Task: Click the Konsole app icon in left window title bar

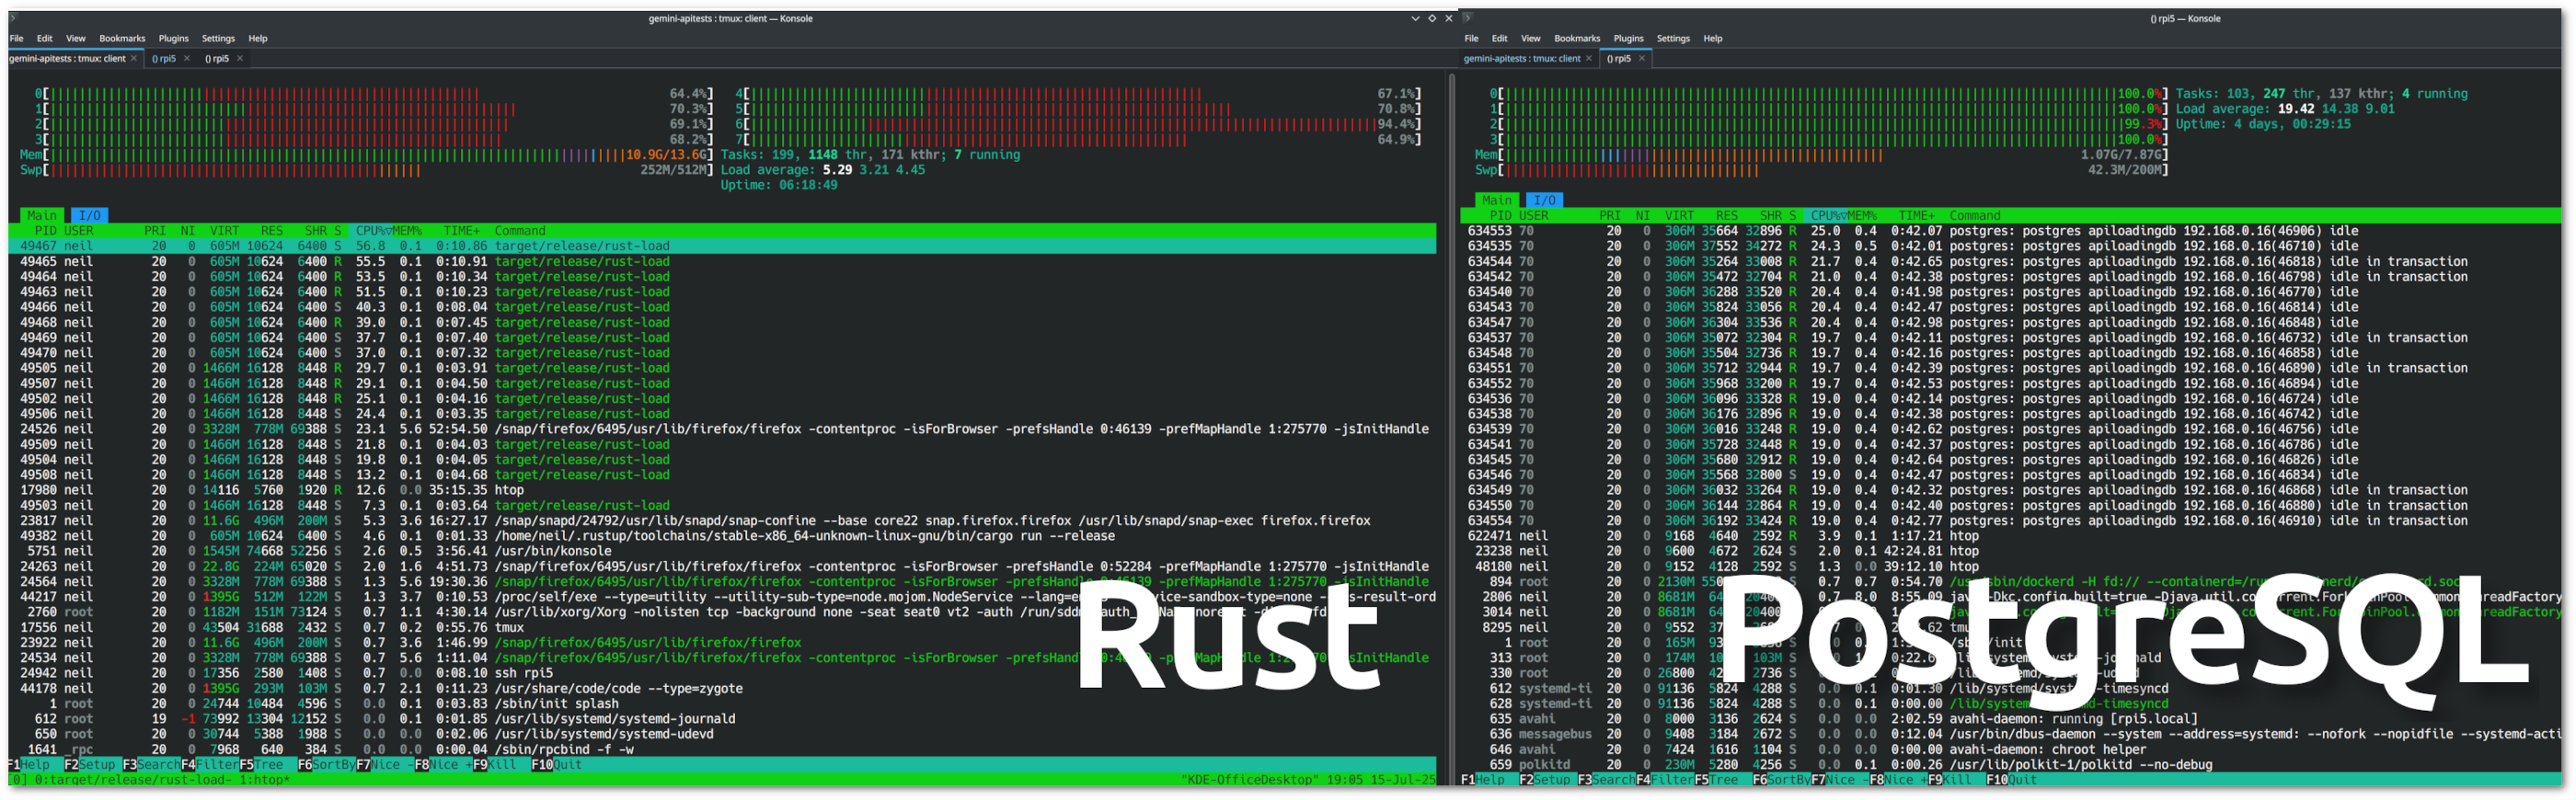Action: [13, 18]
